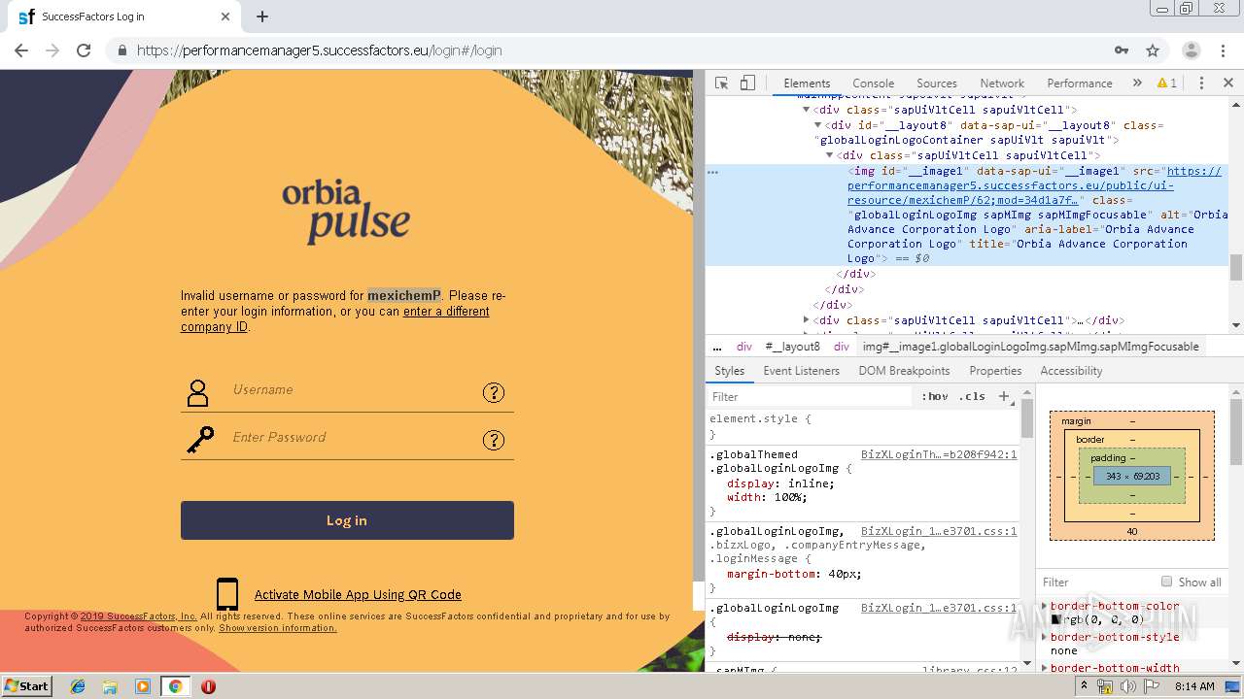The width and height of the screenshot is (1244, 699).
Task: Select the img#__image1 breadcrumb item
Action: [x=1031, y=347]
